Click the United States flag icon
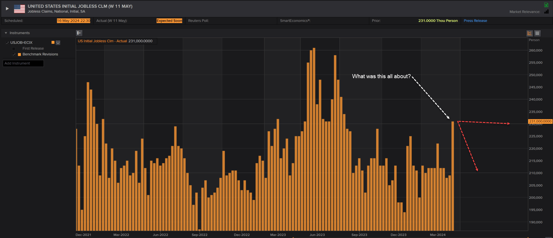The width and height of the screenshot is (553, 238). pos(20,9)
